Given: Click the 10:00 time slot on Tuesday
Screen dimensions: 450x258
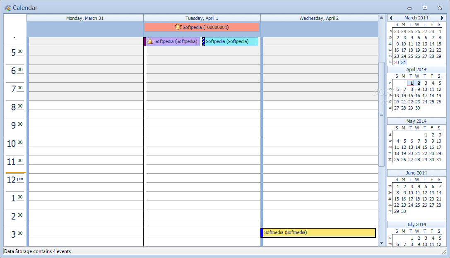Looking at the screenshot, I should 203,142.
